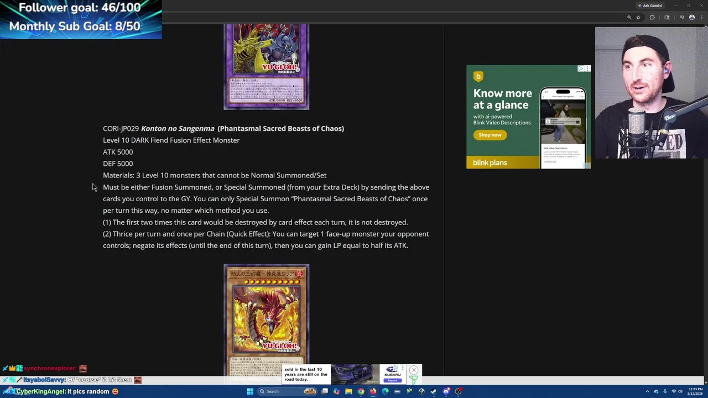708x398 pixels.
Task: Open Steam from the taskbar
Action: click(434, 391)
